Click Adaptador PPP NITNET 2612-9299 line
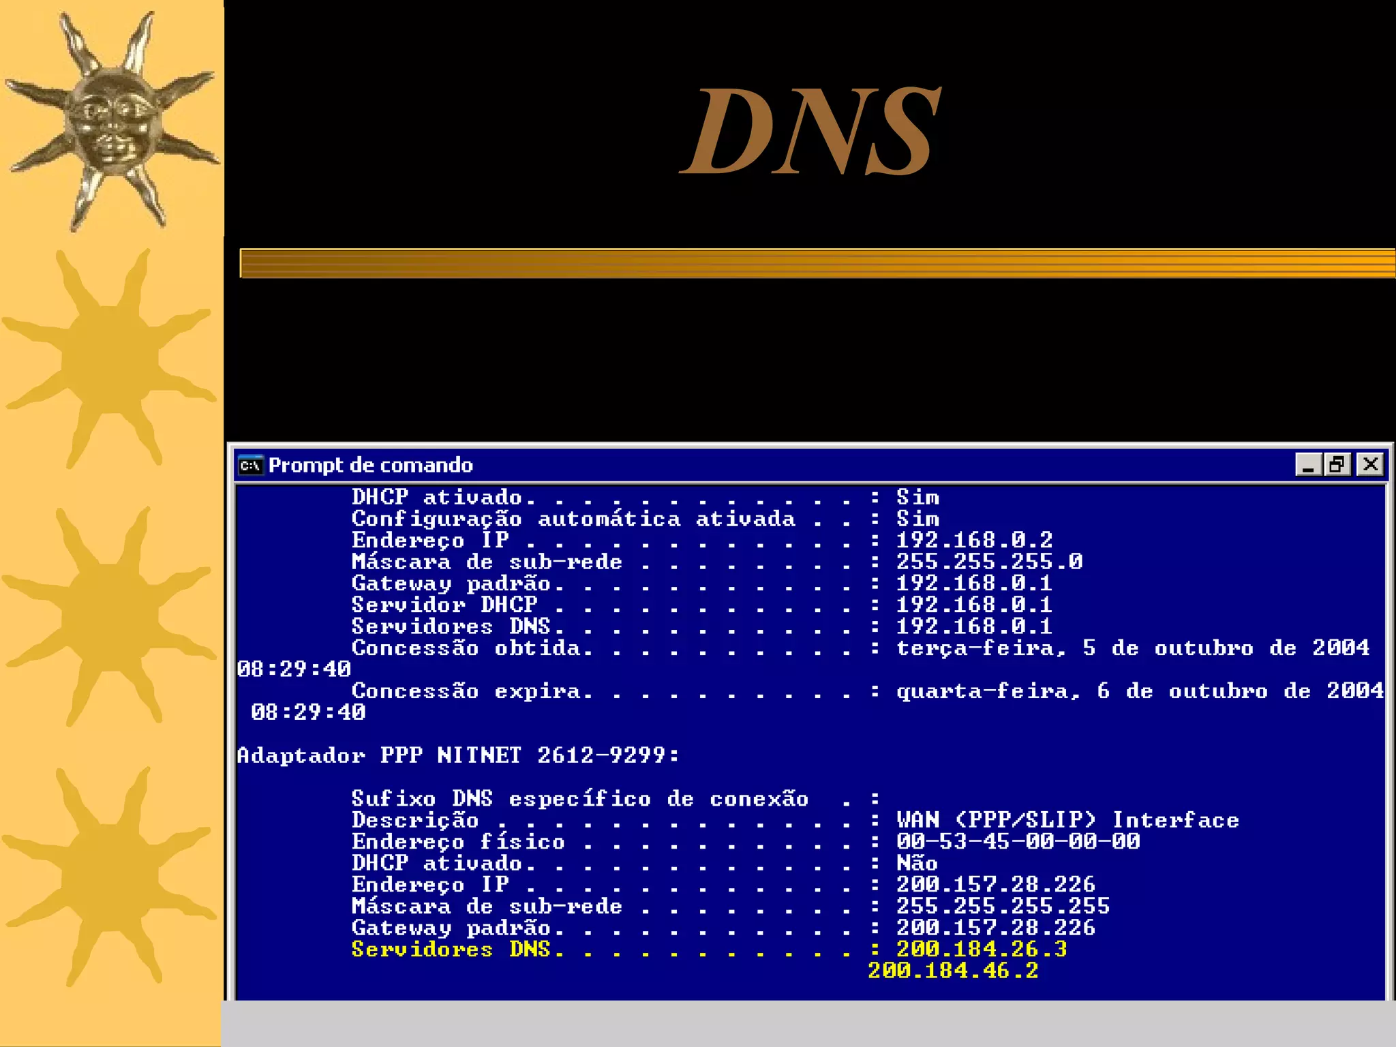The height and width of the screenshot is (1047, 1396). tap(458, 755)
